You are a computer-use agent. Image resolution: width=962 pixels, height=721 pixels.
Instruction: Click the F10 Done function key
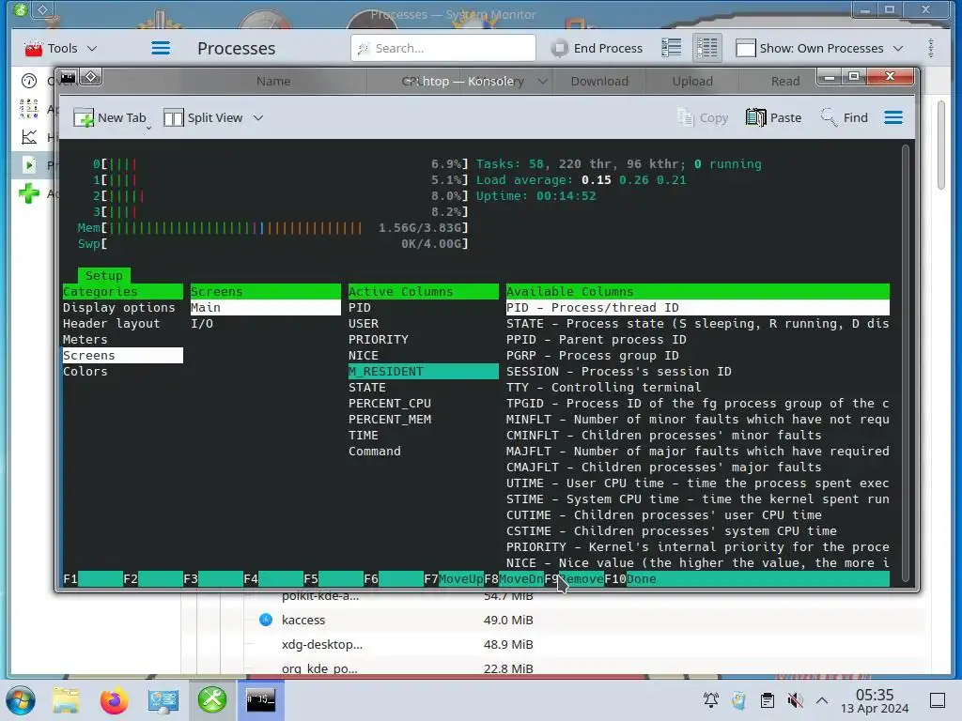(630, 578)
